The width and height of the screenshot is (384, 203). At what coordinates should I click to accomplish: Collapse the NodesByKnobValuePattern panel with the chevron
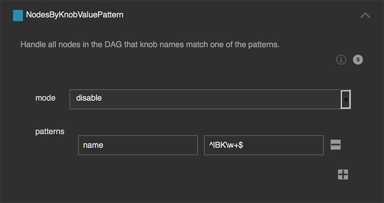365,15
